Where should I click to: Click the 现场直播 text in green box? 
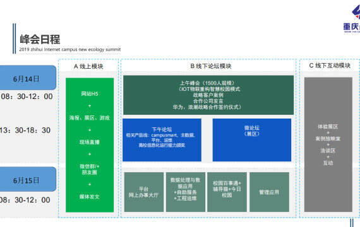coord(90,142)
